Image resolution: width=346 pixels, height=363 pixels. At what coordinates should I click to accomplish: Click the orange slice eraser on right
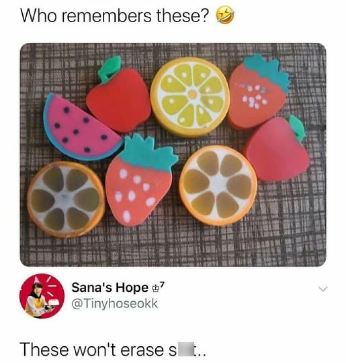[x=218, y=185]
